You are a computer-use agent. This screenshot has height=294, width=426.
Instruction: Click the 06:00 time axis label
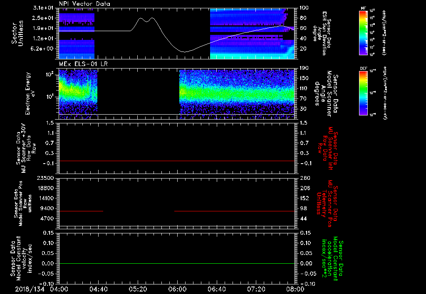click(177, 289)
